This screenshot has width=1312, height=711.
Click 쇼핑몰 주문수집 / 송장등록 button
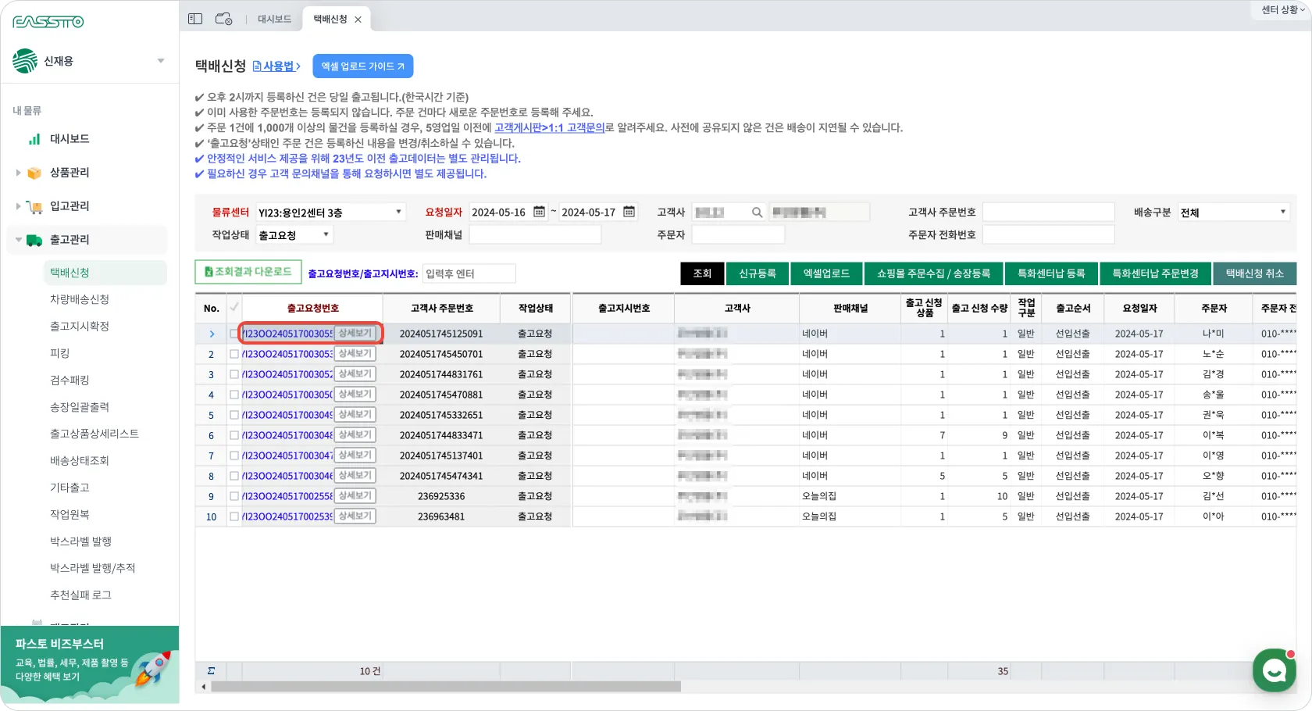coord(933,273)
